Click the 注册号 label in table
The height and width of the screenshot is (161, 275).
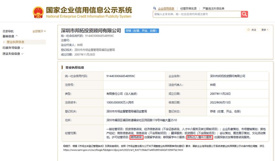(x=70, y=85)
